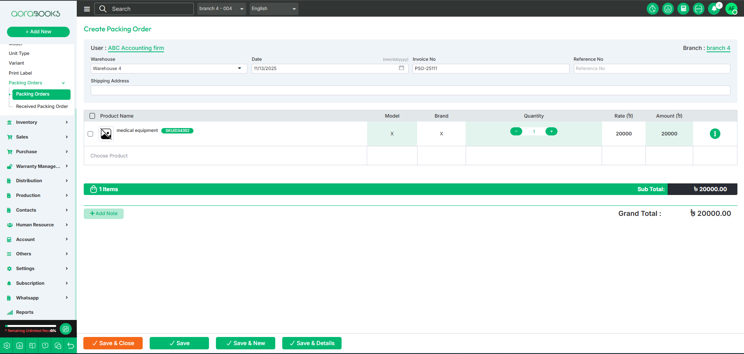Expand the Inventory sidebar menu
The width and height of the screenshot is (744, 354).
tap(38, 122)
